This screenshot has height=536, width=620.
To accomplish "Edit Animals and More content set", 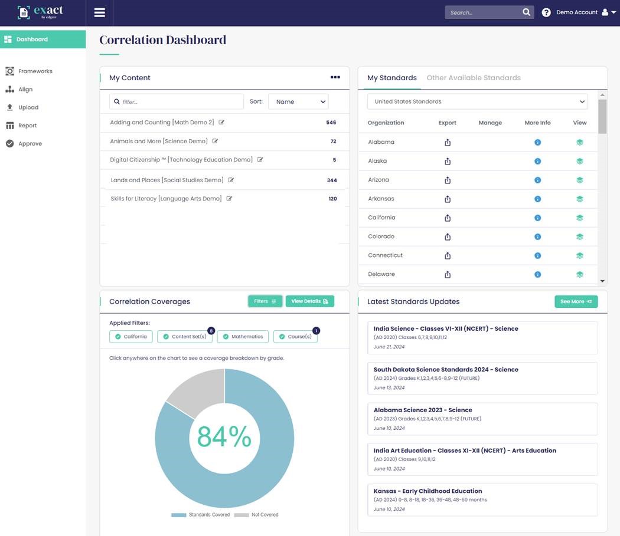I will pyautogui.click(x=215, y=141).
